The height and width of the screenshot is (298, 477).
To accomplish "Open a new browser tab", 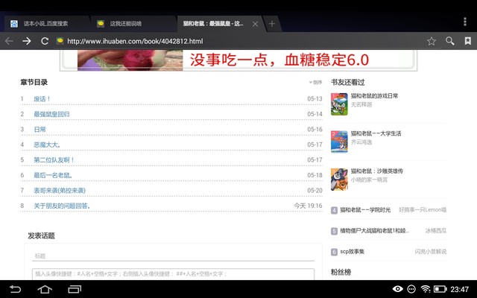I will [x=271, y=23].
